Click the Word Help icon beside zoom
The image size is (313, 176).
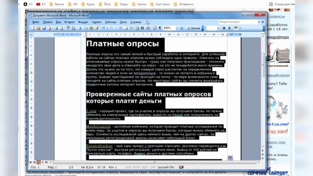point(181,28)
